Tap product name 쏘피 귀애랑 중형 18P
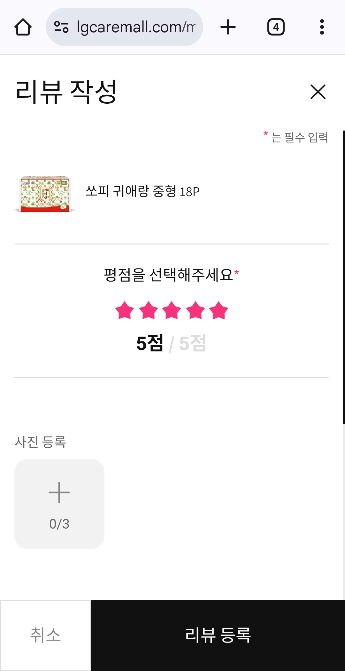This screenshot has width=345, height=671. click(142, 192)
